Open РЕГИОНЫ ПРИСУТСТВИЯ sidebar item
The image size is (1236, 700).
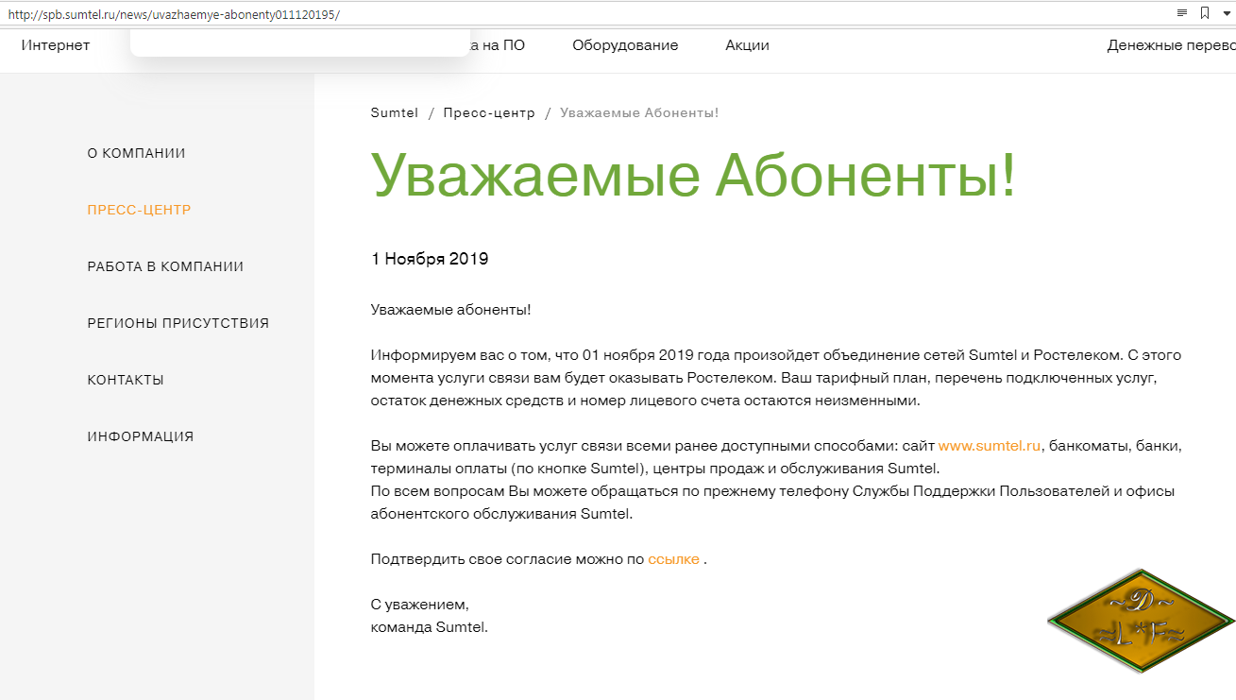[x=178, y=323]
